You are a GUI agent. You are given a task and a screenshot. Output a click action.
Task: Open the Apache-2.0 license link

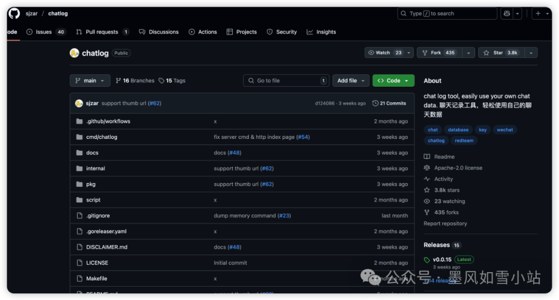(458, 168)
